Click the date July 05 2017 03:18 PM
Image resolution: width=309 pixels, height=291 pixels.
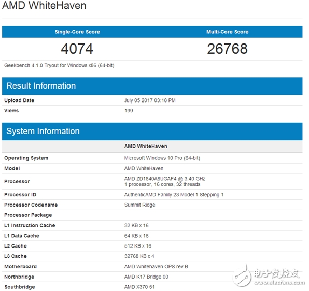150,100
